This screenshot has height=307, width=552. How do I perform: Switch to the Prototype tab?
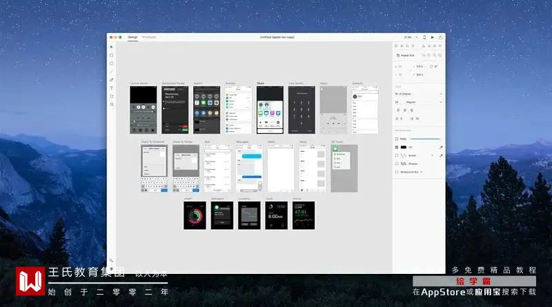[149, 37]
